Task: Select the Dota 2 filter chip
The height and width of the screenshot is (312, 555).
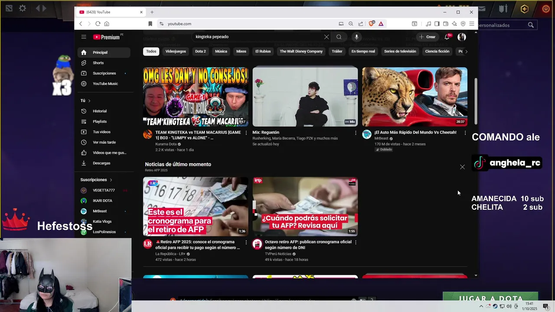Action: (200, 52)
